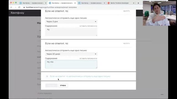177x99 pixels.
Task: Insert variable above the 'Ну что' content field
Action: pyautogui.click(x=88, y=59)
